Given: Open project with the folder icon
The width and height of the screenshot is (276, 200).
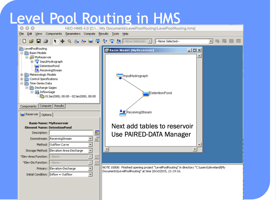Looking at the screenshot, I should click(31, 41).
